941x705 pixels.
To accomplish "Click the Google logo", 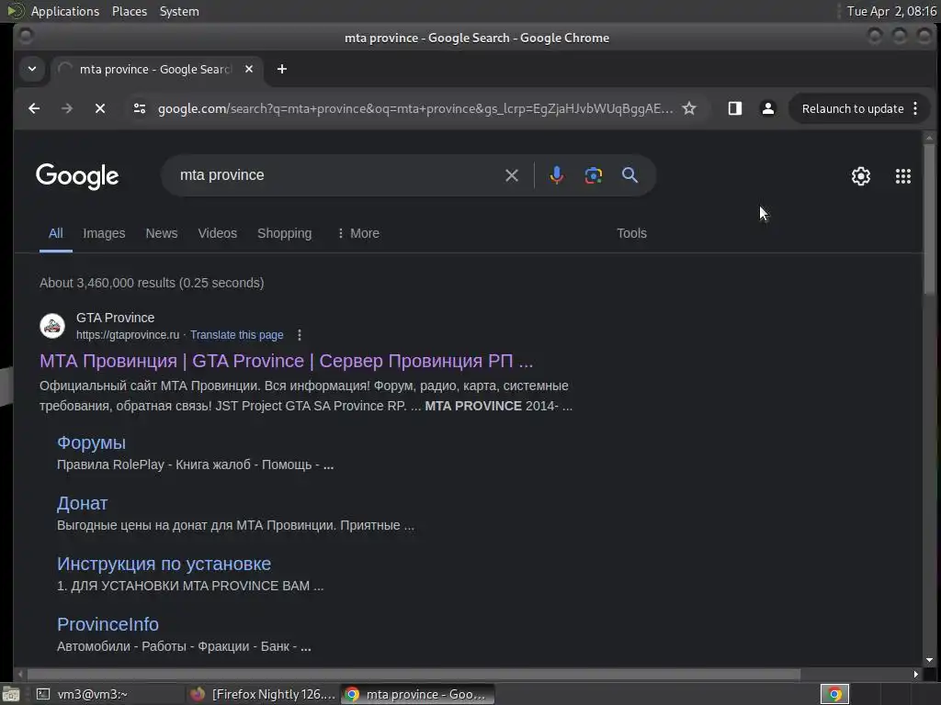I will coord(77,176).
